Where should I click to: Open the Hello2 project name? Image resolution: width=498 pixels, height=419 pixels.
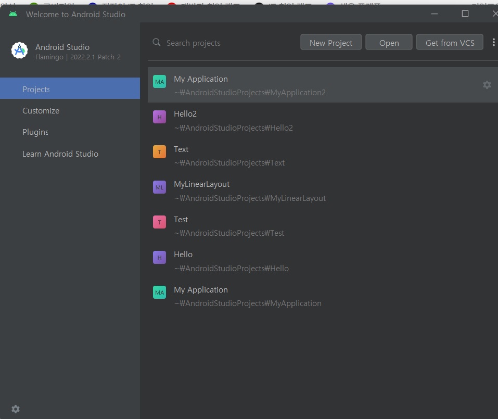pos(185,113)
